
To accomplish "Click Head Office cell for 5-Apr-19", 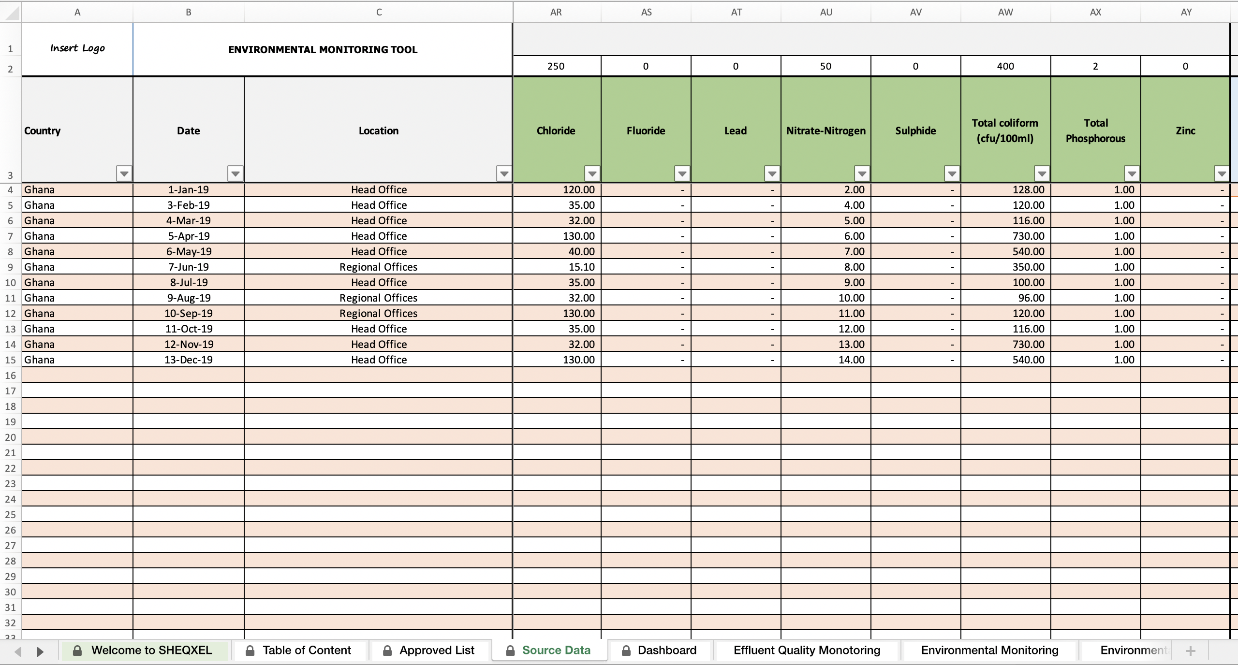I will coord(379,236).
